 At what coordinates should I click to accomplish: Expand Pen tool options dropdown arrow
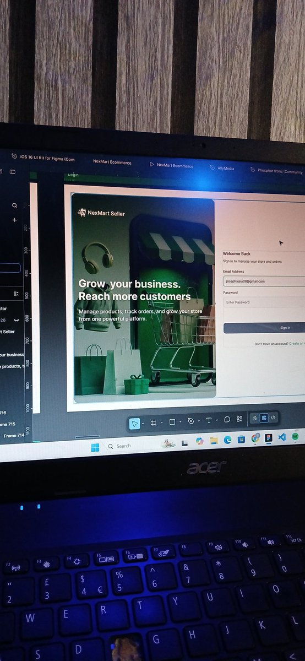point(198,421)
